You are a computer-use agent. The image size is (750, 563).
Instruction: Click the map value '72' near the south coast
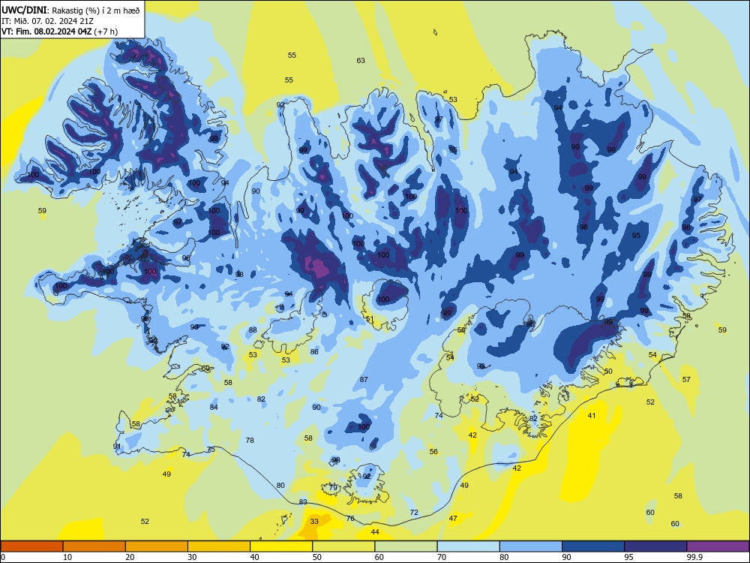414,512
